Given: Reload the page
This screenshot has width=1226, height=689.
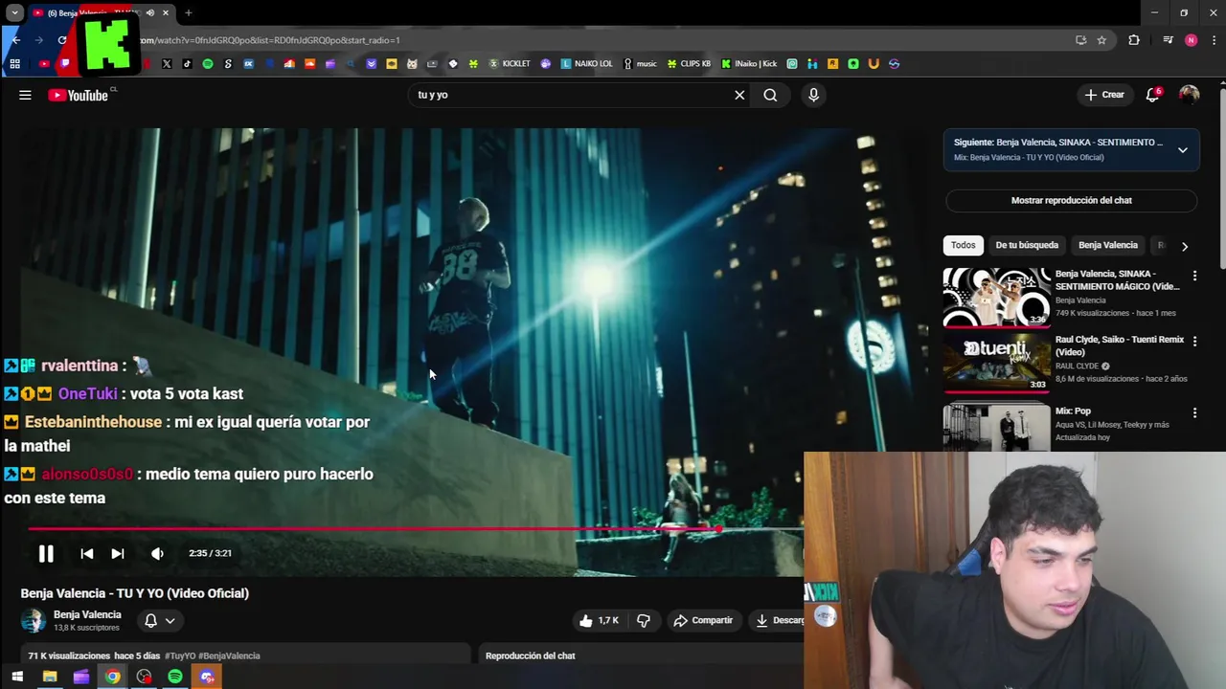Looking at the screenshot, I should [62, 40].
